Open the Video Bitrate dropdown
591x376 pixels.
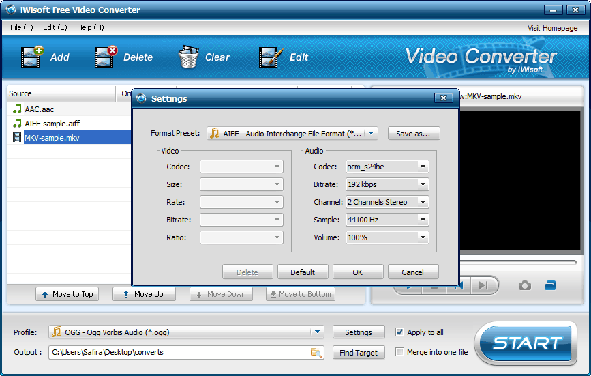click(241, 220)
